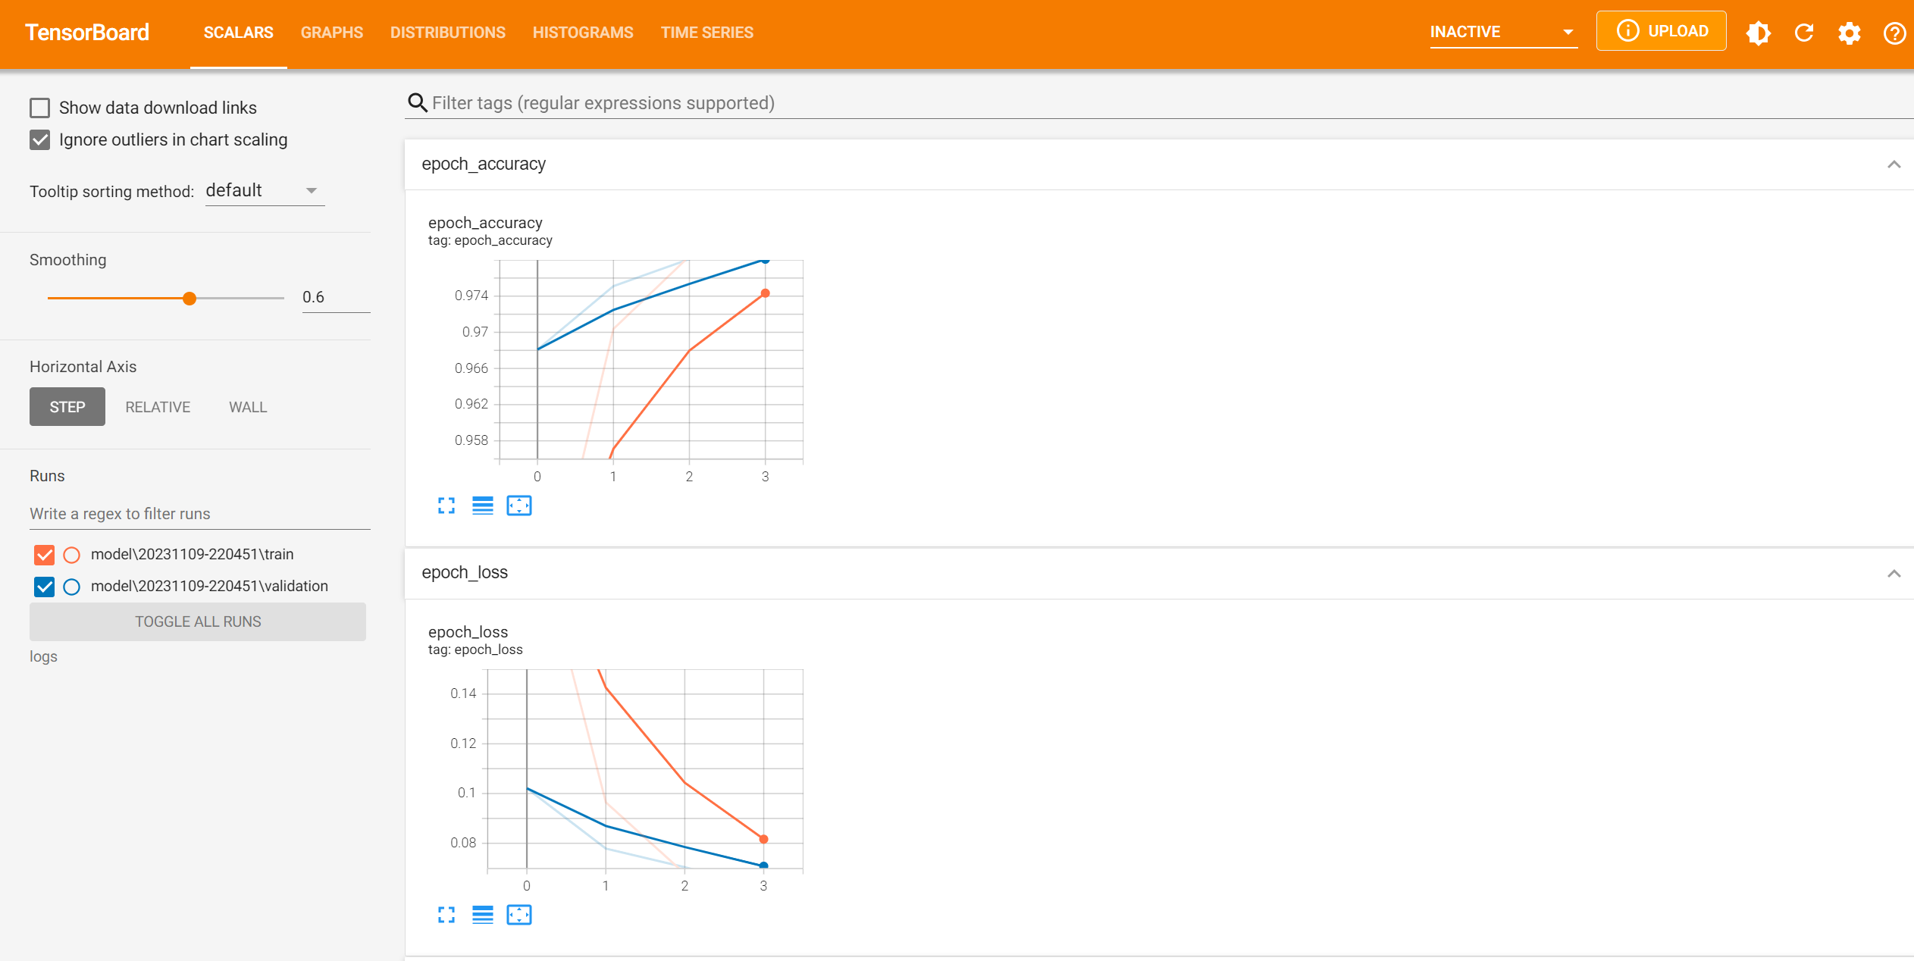The height and width of the screenshot is (961, 1914).
Task: Enable Show data download links
Action: click(40, 108)
